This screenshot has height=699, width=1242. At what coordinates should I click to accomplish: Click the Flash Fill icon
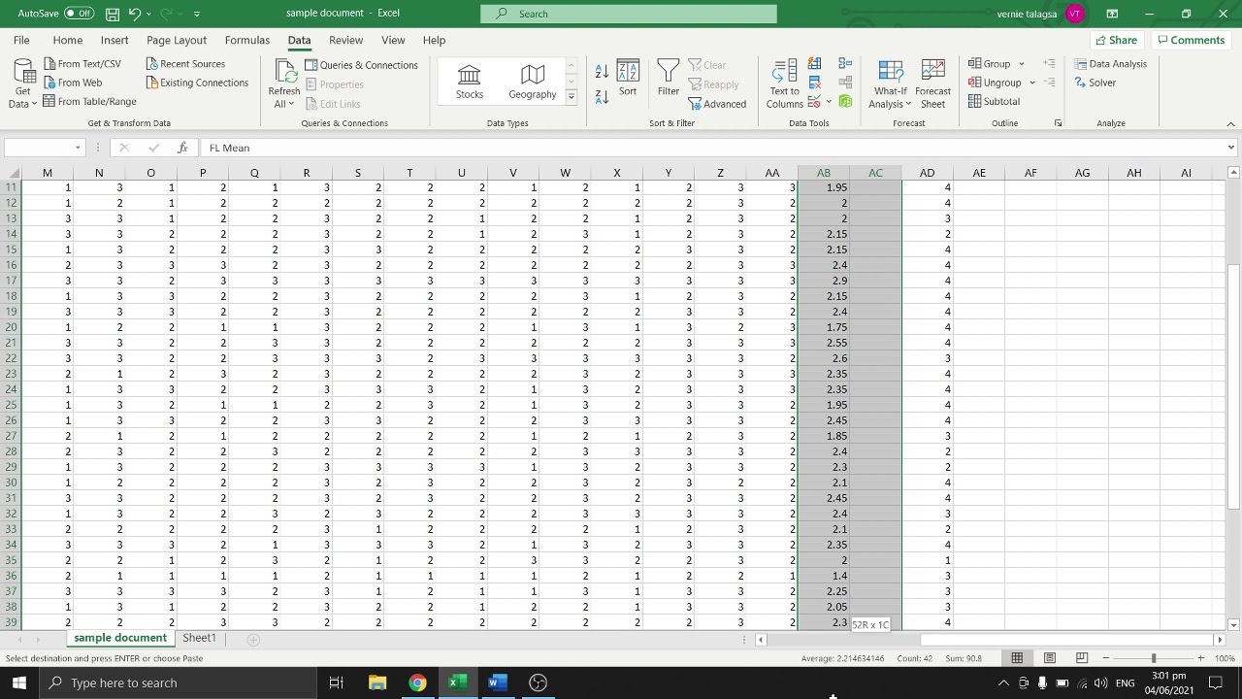[x=814, y=63]
